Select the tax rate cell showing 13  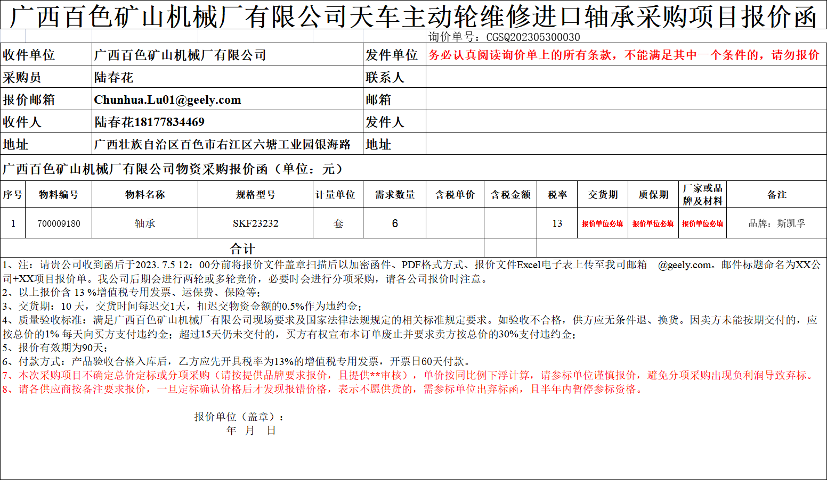tap(557, 223)
